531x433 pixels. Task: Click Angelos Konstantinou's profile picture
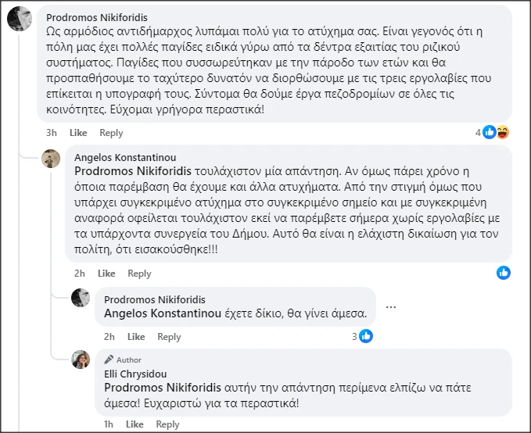(x=52, y=158)
